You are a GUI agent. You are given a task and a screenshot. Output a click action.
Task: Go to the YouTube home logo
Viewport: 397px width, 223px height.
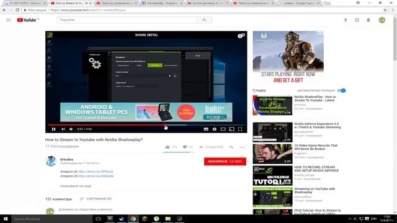[x=27, y=20]
